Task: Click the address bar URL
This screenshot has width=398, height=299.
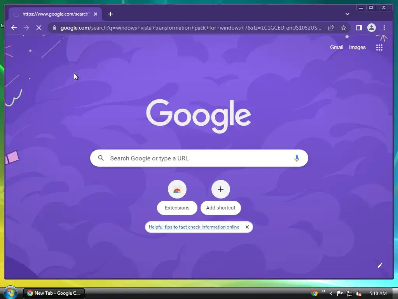Action: (x=191, y=28)
